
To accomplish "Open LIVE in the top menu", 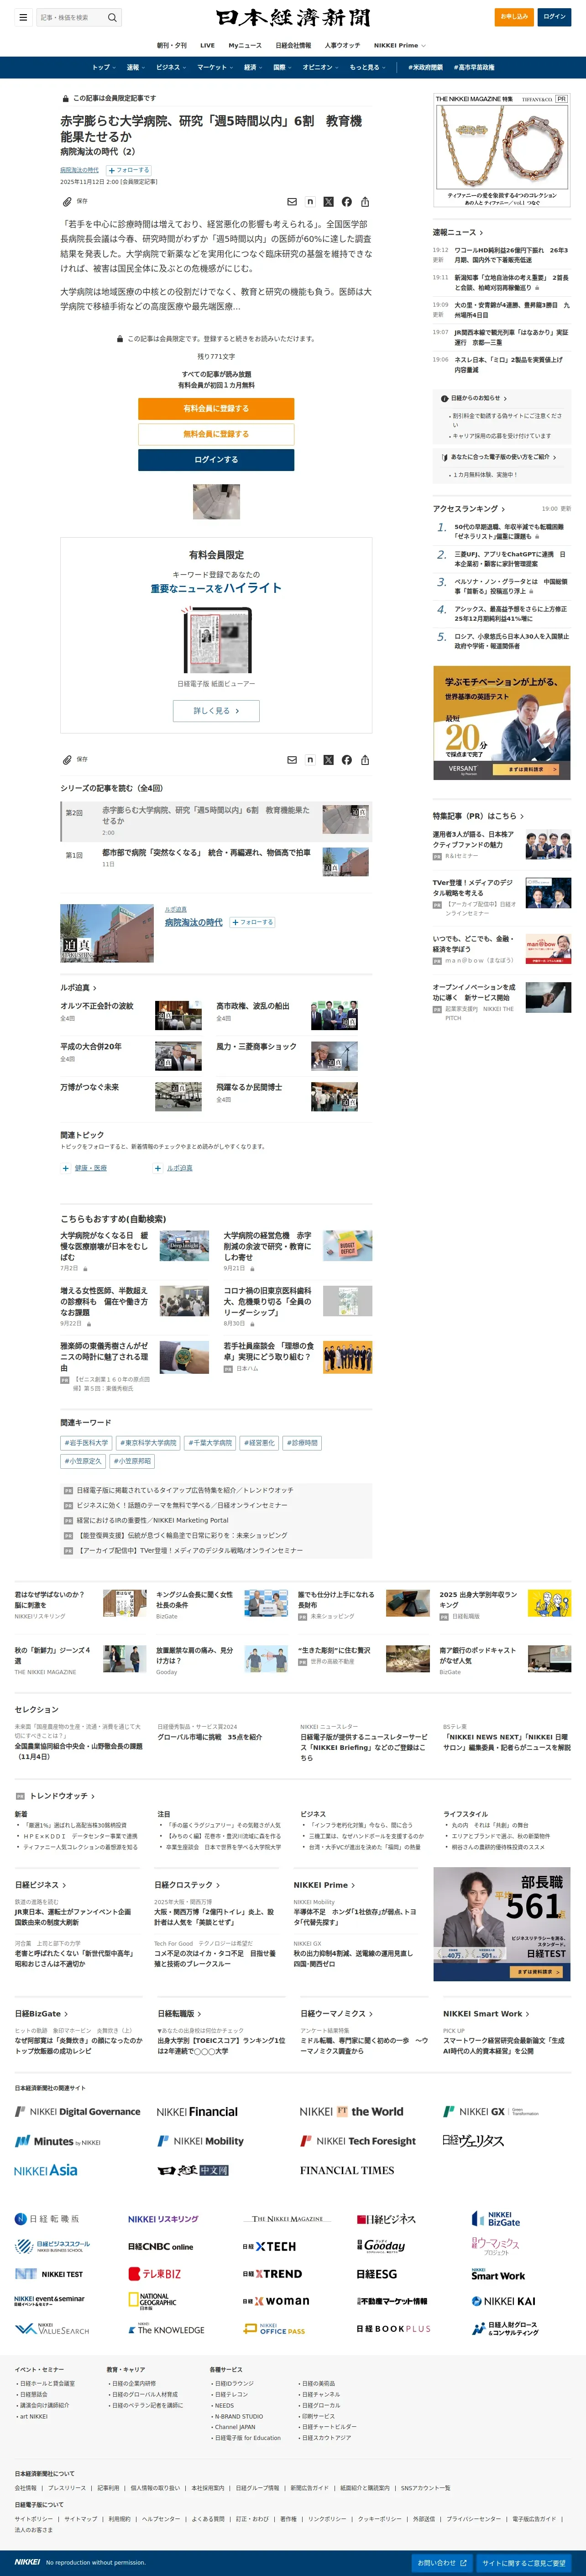I will point(207,45).
